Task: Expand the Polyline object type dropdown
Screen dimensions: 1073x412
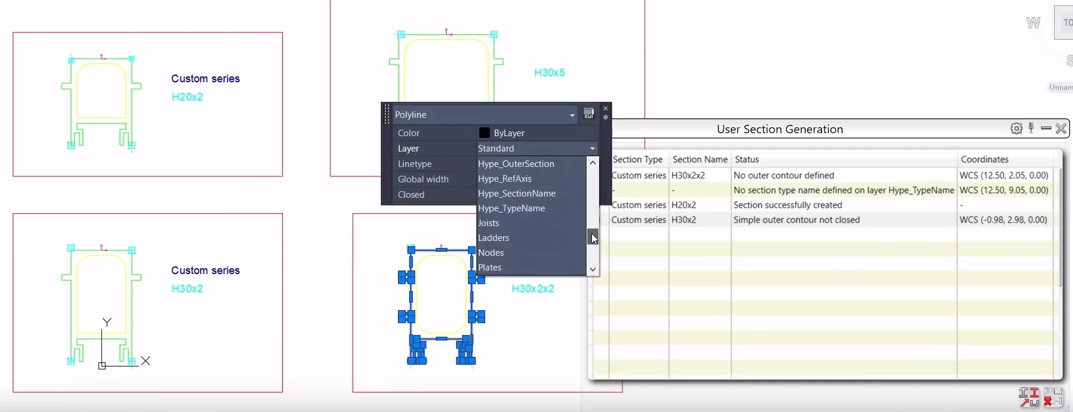Action: click(572, 115)
